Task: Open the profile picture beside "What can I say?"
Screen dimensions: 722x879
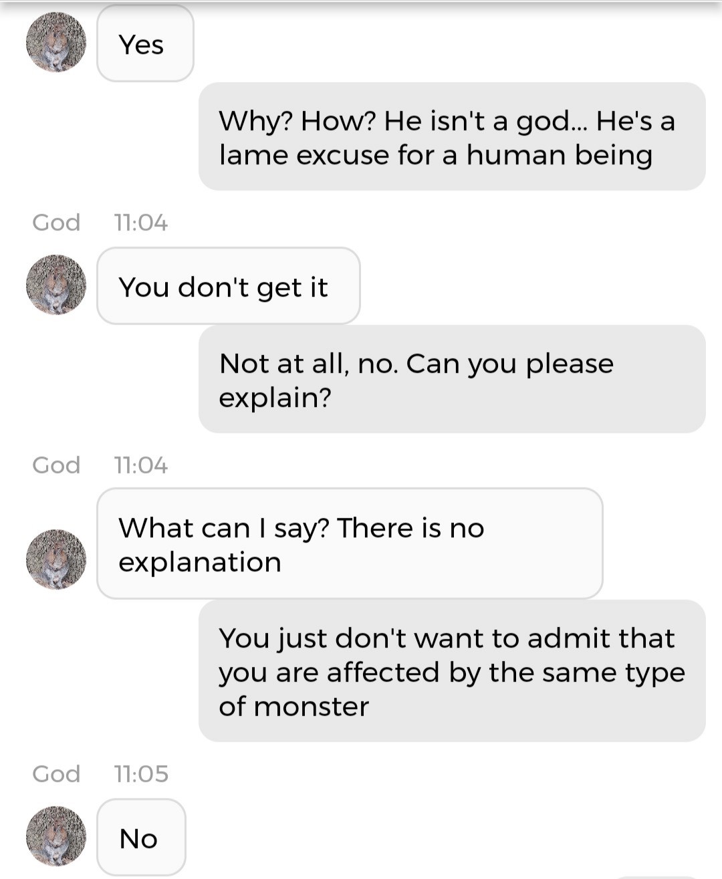Action: pos(56,559)
